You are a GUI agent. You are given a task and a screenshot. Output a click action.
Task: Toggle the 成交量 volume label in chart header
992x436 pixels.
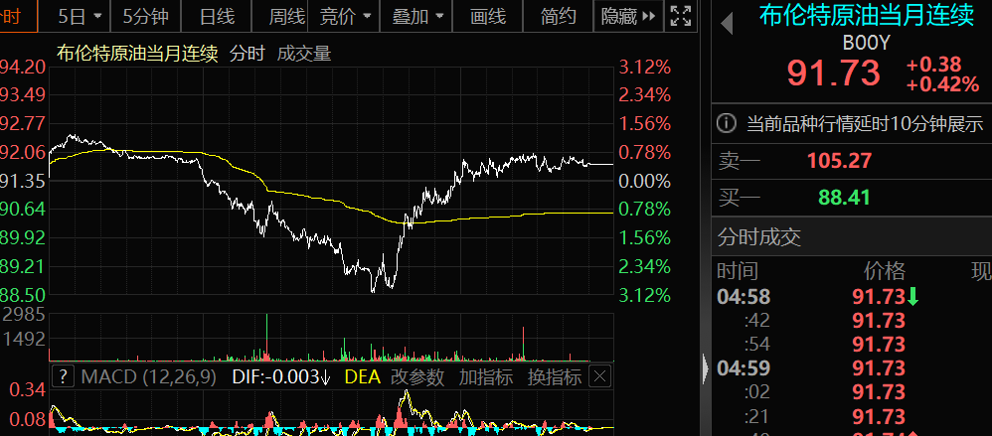pyautogui.click(x=304, y=54)
